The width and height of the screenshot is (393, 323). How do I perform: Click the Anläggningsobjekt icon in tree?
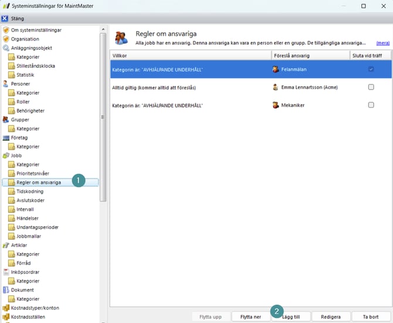point(6,48)
